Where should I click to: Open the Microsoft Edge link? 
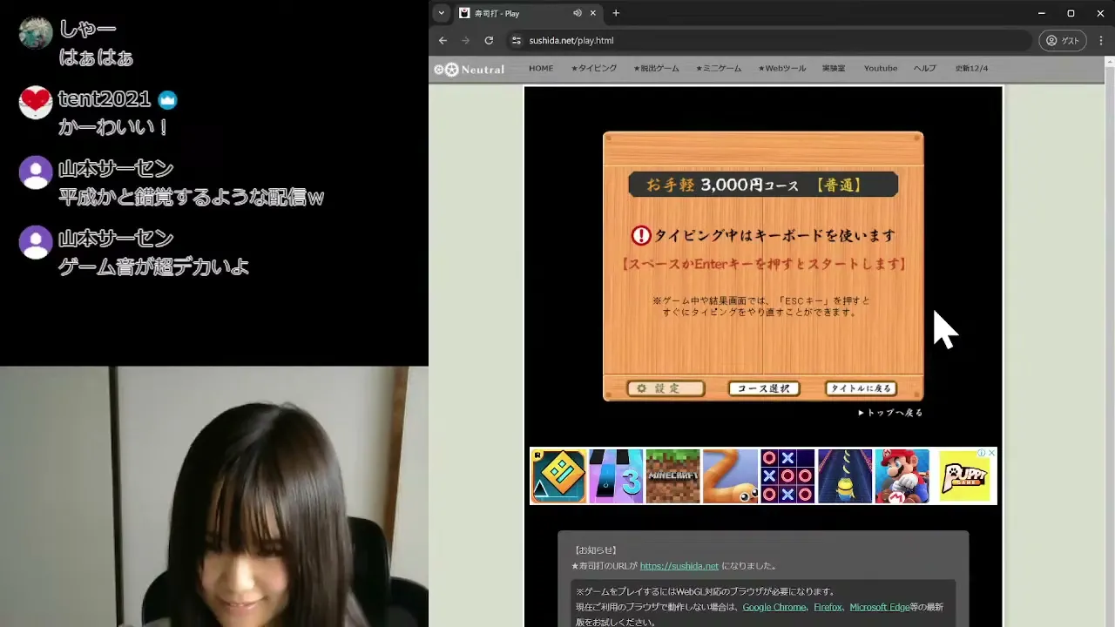pos(879,607)
